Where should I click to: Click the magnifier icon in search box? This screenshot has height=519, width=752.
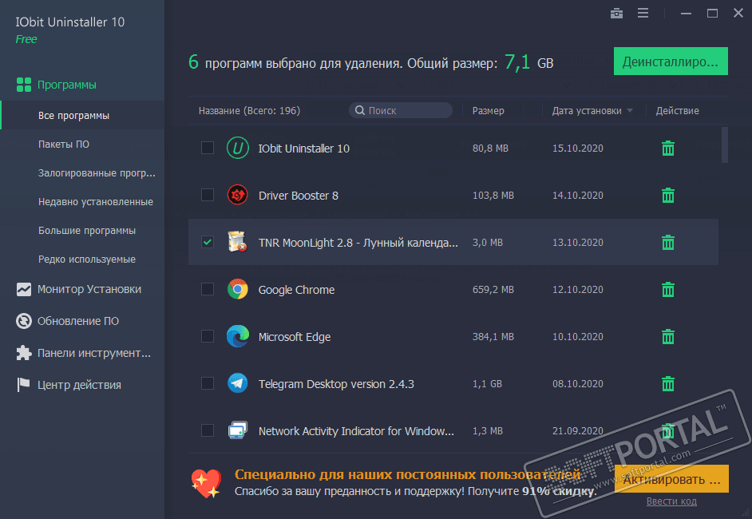(x=360, y=110)
